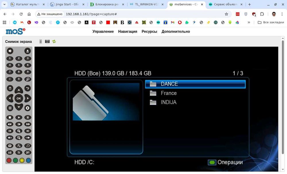This screenshot has height=174, width=287.
Task: Navigate up with the remote arrow
Action: click(x=19, y=90)
